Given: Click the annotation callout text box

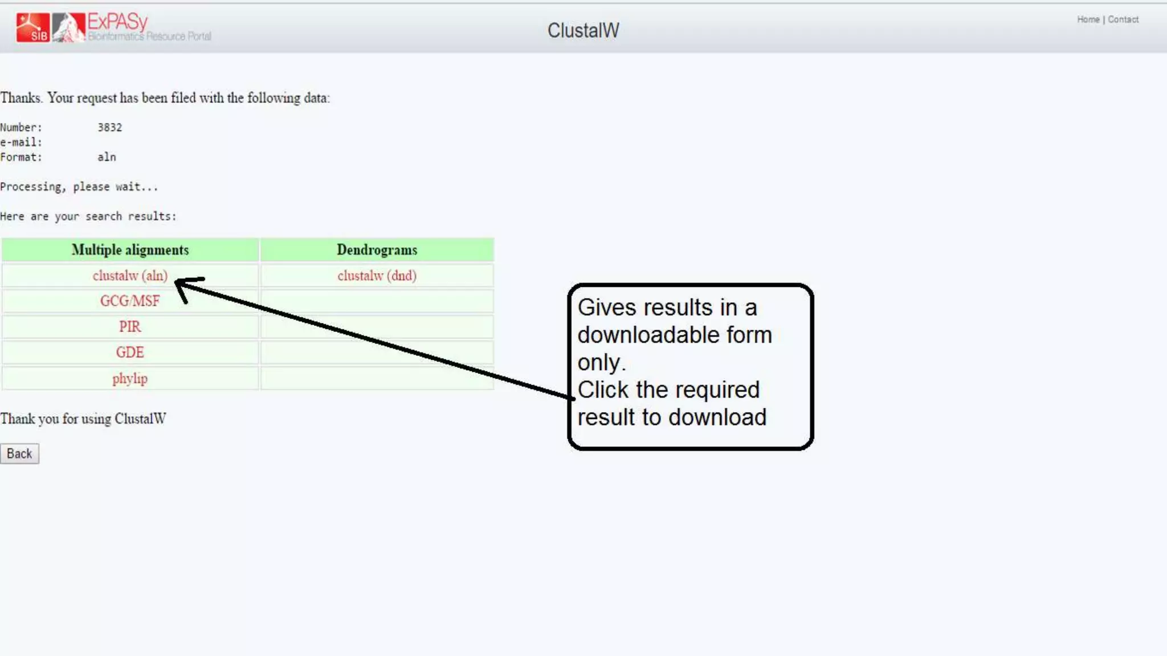Looking at the screenshot, I should (690, 364).
